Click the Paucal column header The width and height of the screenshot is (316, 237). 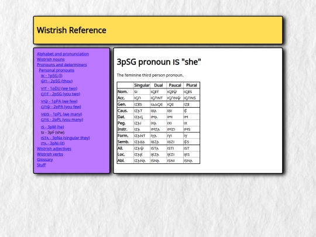[175, 85]
